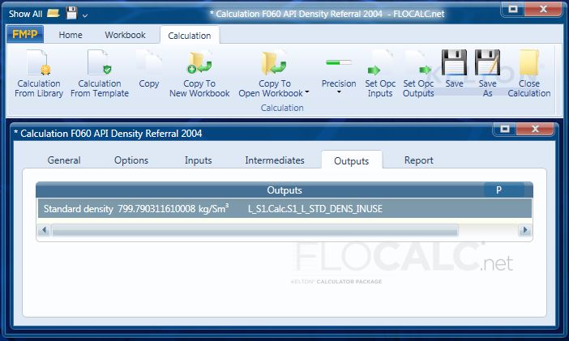Screen dimensions: 569x341
Task: Select the Standard density output row
Action: [x=284, y=209]
